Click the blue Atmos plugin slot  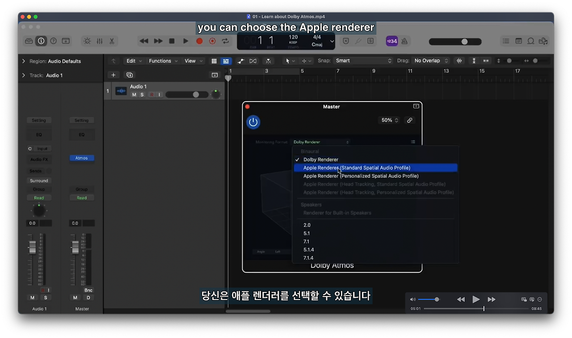[82, 158]
